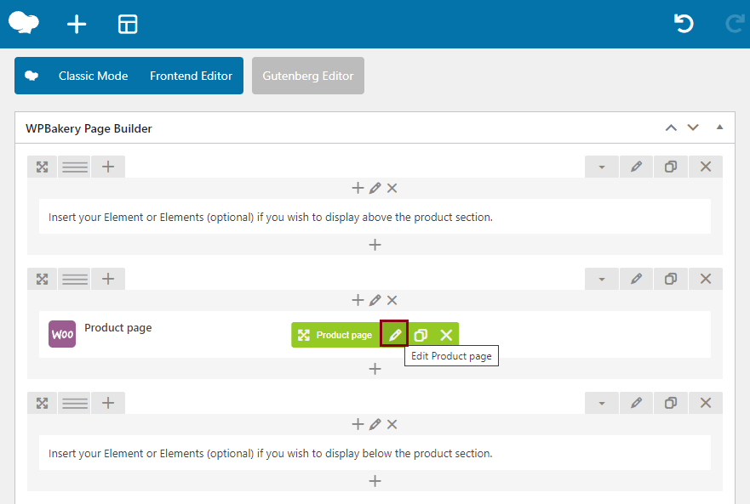Delete the first row with X icon

point(705,167)
